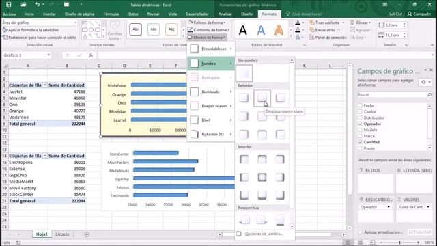The width and height of the screenshot is (437, 246).
Task: Open the Name Box dropdown arrow
Action: coord(48,55)
